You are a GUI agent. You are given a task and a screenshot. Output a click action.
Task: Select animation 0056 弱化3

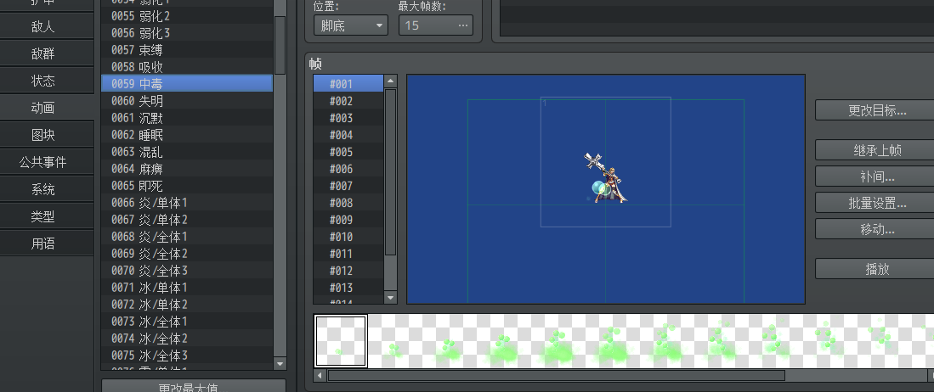pos(187,33)
